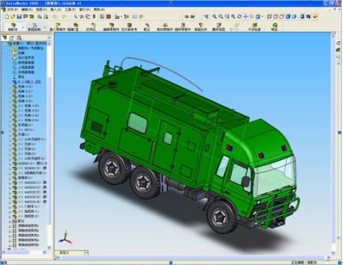Toggle plain Shaded display mode
The image size is (343, 265).
click(294, 16)
